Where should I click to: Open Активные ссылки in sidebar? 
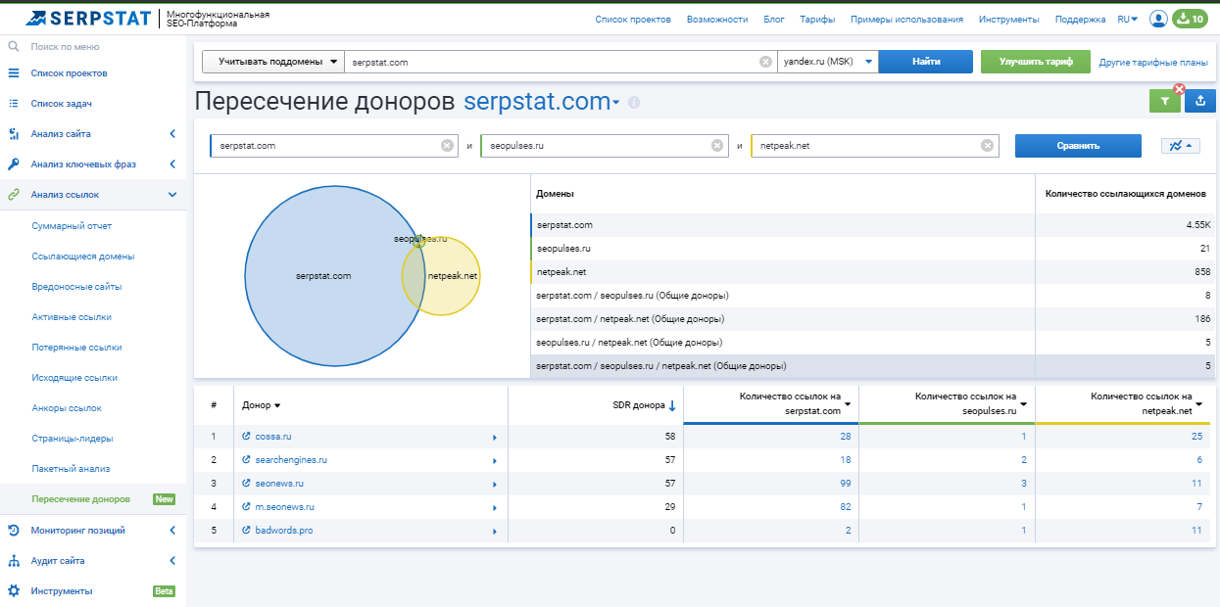point(72,317)
